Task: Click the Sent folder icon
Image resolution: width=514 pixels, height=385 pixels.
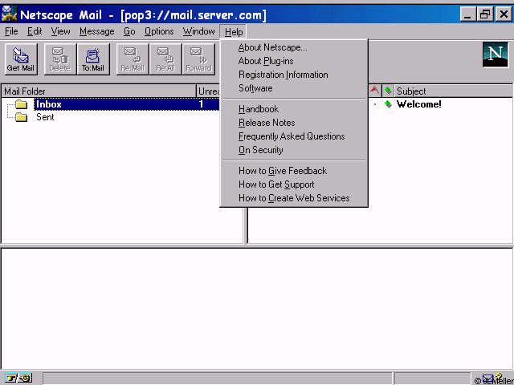Action: (x=22, y=117)
